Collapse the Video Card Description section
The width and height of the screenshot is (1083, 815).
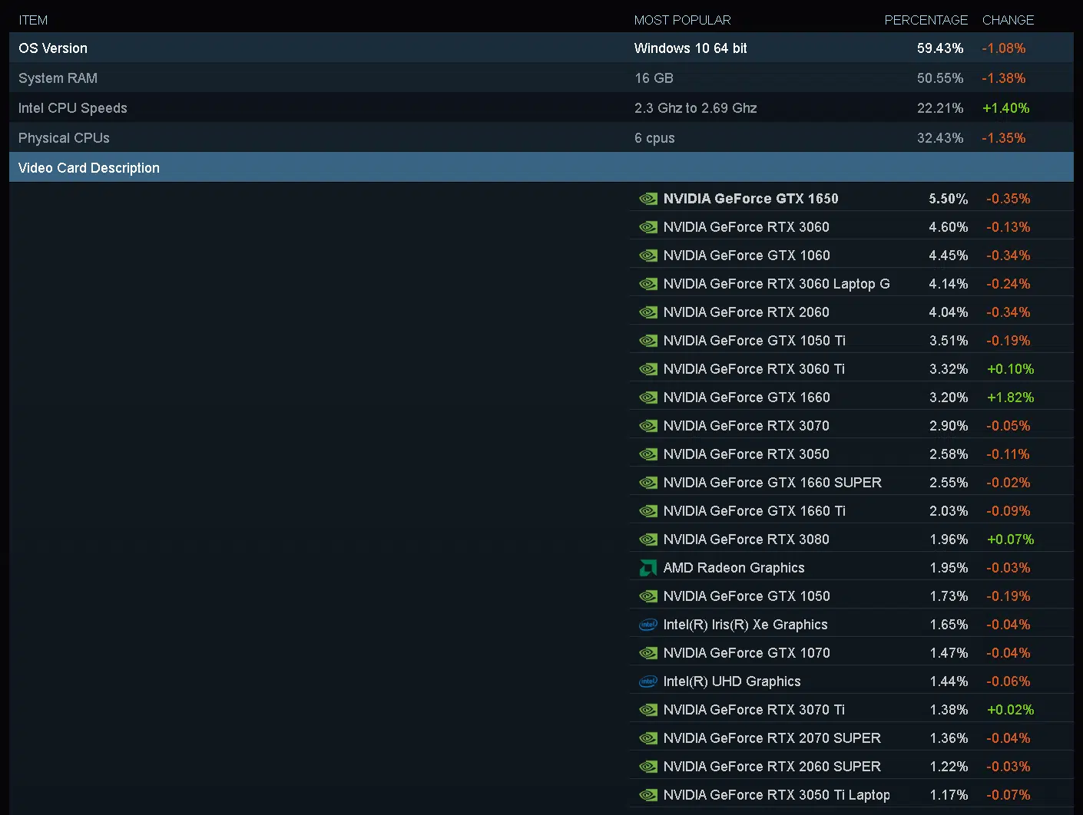click(541, 167)
